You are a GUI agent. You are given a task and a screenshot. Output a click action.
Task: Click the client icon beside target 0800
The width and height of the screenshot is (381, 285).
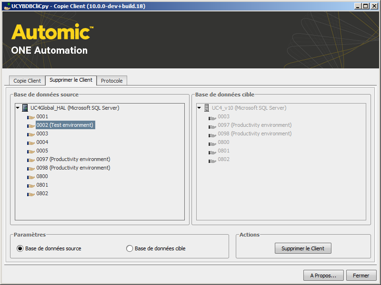[212, 143]
